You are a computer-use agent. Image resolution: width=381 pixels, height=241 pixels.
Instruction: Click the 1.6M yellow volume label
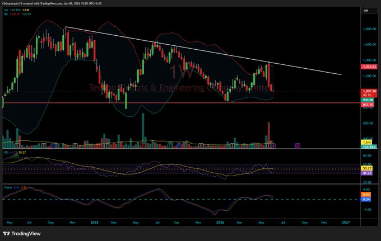[x=366, y=143]
